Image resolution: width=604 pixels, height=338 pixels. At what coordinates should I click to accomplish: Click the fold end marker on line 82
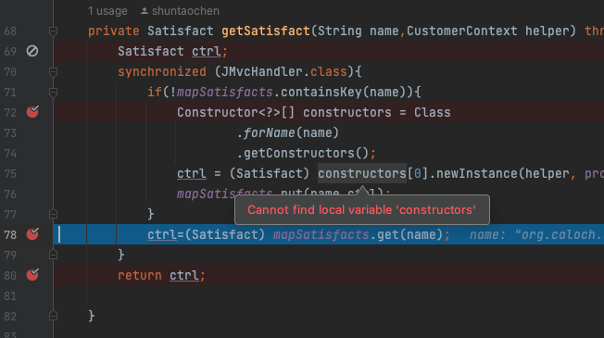point(53,316)
